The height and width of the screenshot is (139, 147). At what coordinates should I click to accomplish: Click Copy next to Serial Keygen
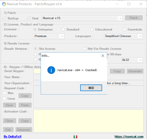117,71
